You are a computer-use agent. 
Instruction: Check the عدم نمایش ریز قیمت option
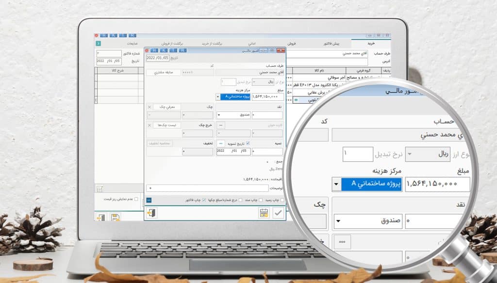click(x=136, y=199)
